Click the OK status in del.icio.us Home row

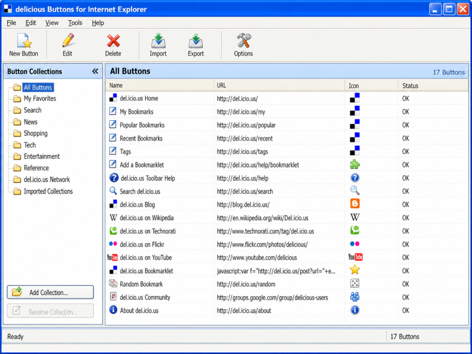(405, 99)
